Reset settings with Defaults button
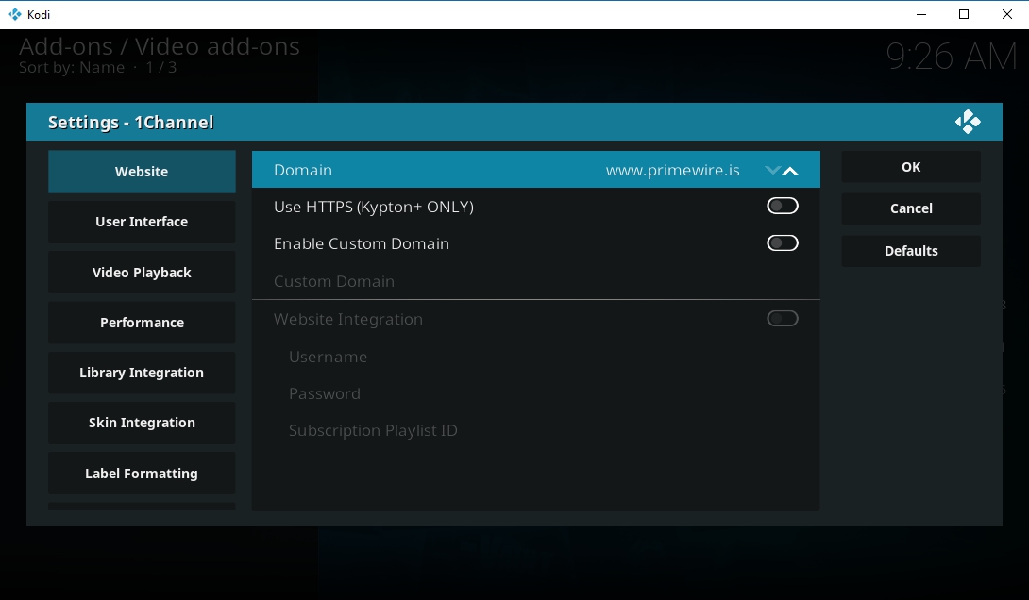 tap(911, 251)
